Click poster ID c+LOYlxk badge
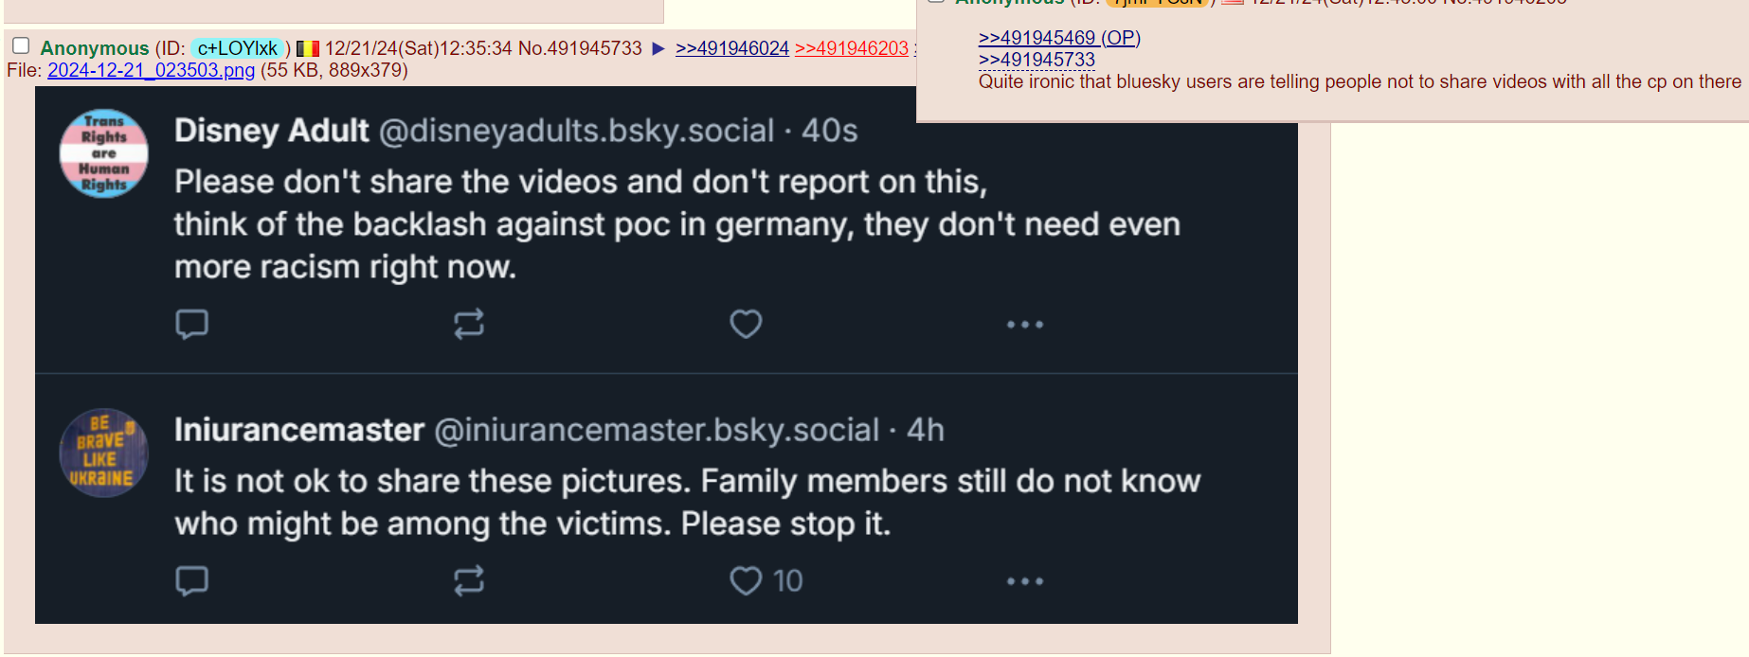1749x657 pixels. point(238,48)
